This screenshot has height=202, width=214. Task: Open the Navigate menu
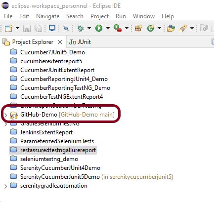tap(47, 16)
